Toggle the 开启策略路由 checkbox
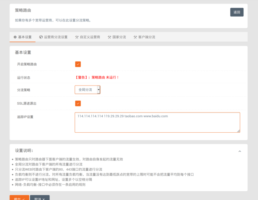Viewport: 258px width, 200px height. pyautogui.click(x=78, y=64)
